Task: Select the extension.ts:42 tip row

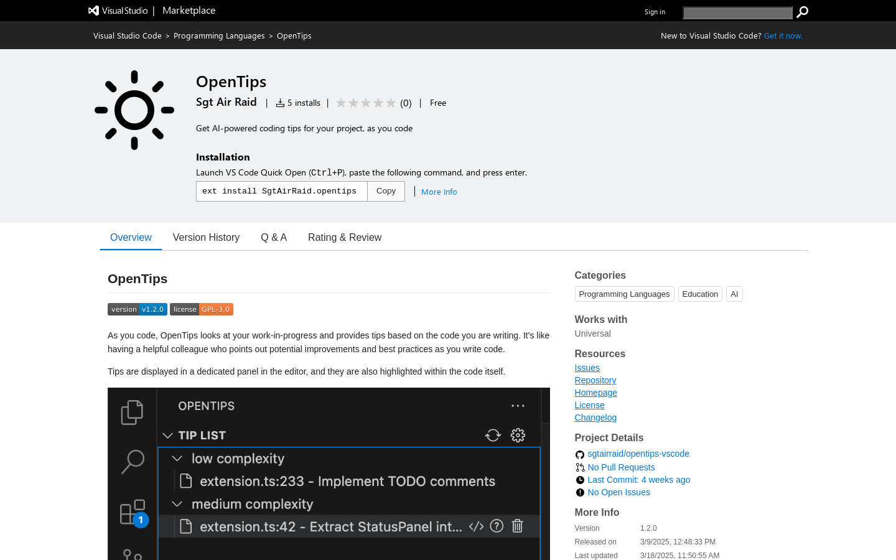Action: click(349, 526)
